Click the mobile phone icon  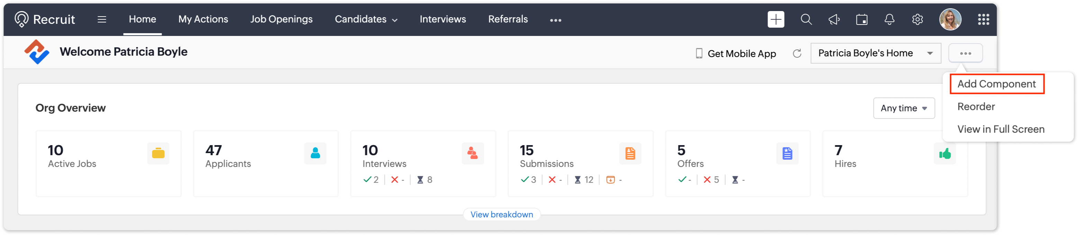(699, 54)
